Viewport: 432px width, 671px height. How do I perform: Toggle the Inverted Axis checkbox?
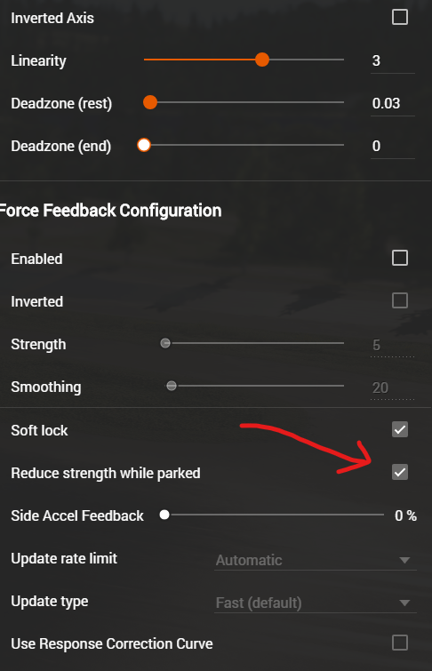click(400, 18)
